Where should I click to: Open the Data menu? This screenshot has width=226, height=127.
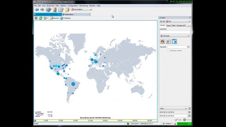click(57, 6)
